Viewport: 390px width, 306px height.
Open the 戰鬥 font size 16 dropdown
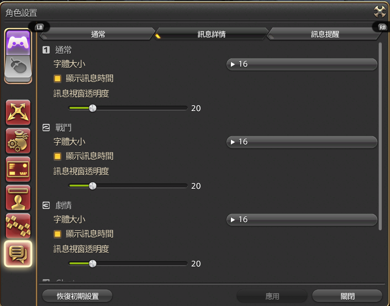point(302,142)
